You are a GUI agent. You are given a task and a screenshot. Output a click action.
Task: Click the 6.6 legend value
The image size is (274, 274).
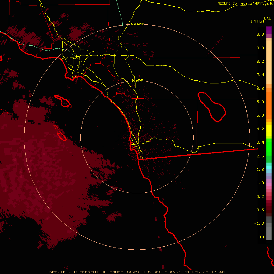260,88
